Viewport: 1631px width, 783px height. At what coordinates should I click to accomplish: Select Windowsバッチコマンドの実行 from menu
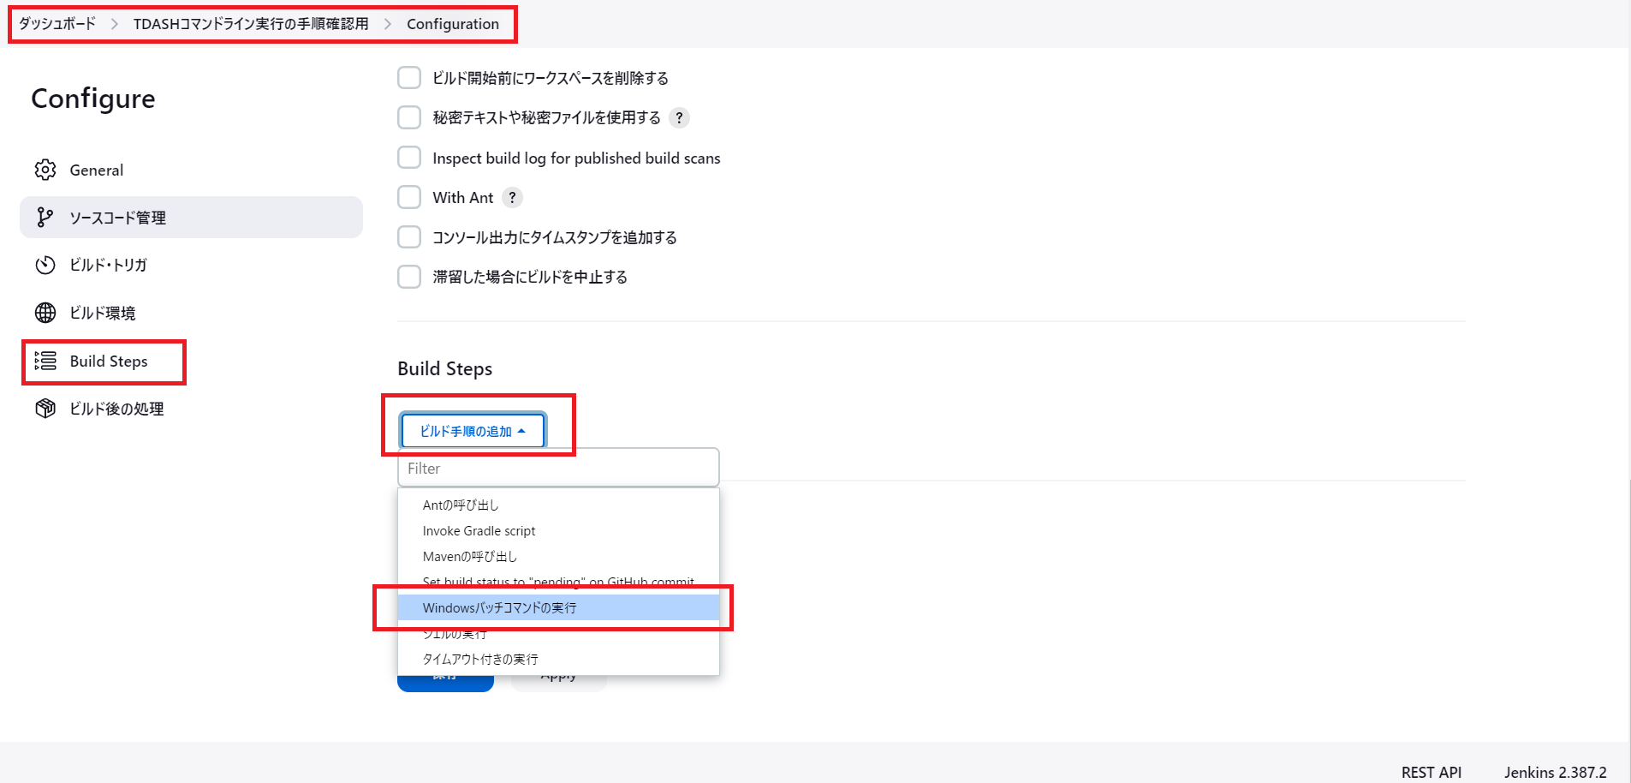(x=499, y=608)
